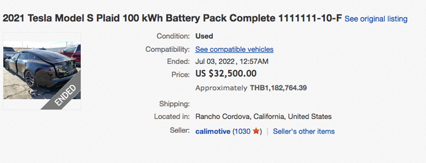
Task: Select the US $32,500.00 price
Action: [x=226, y=74]
